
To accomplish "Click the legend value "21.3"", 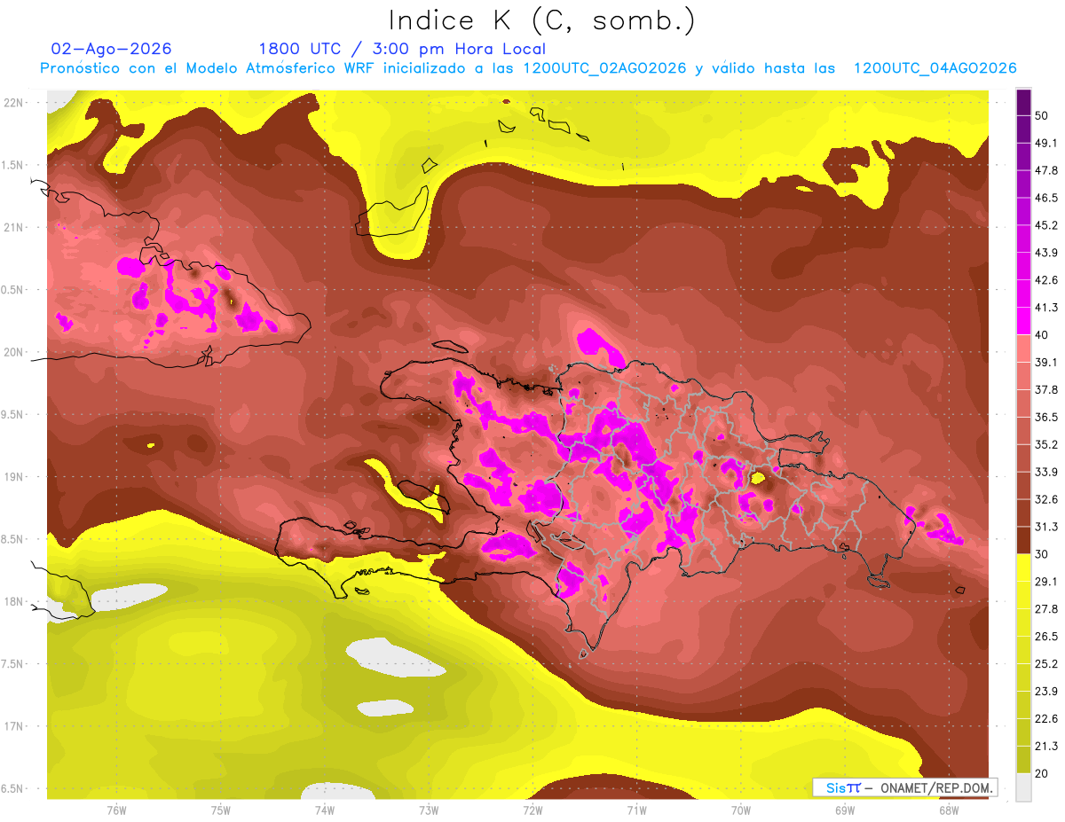I will click(x=1047, y=746).
